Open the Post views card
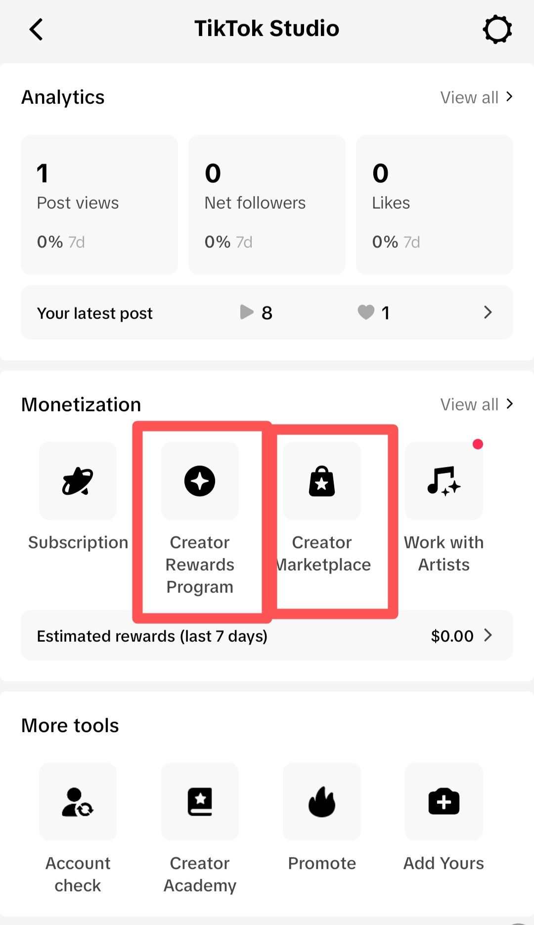This screenshot has width=534, height=925. 99,205
